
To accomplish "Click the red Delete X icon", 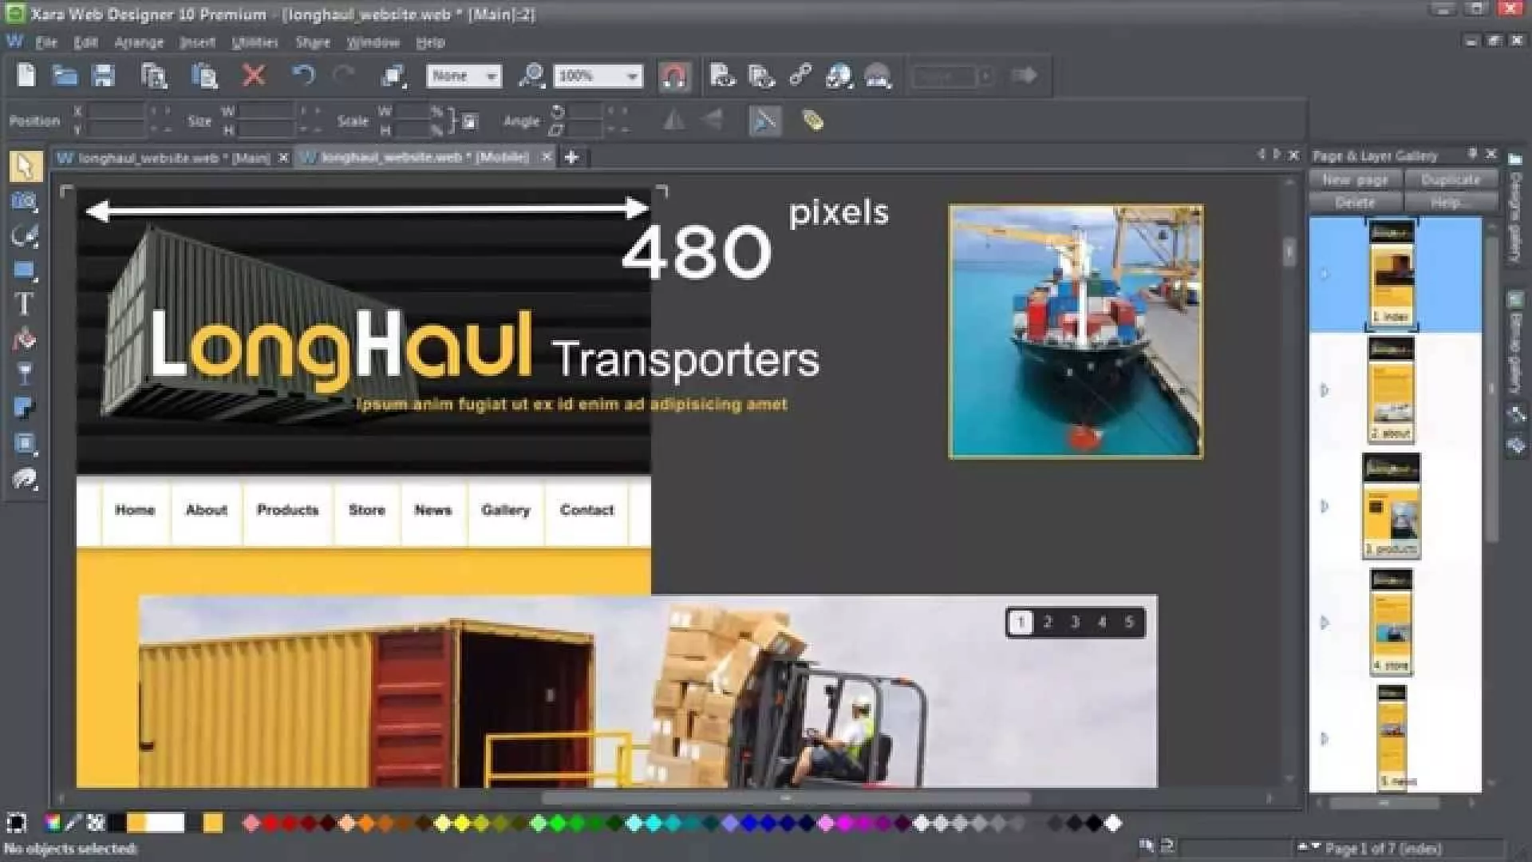I will (254, 76).
